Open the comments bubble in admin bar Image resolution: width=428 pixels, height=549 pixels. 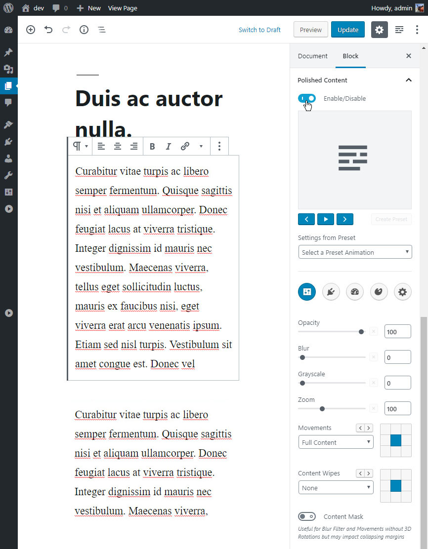[60, 8]
